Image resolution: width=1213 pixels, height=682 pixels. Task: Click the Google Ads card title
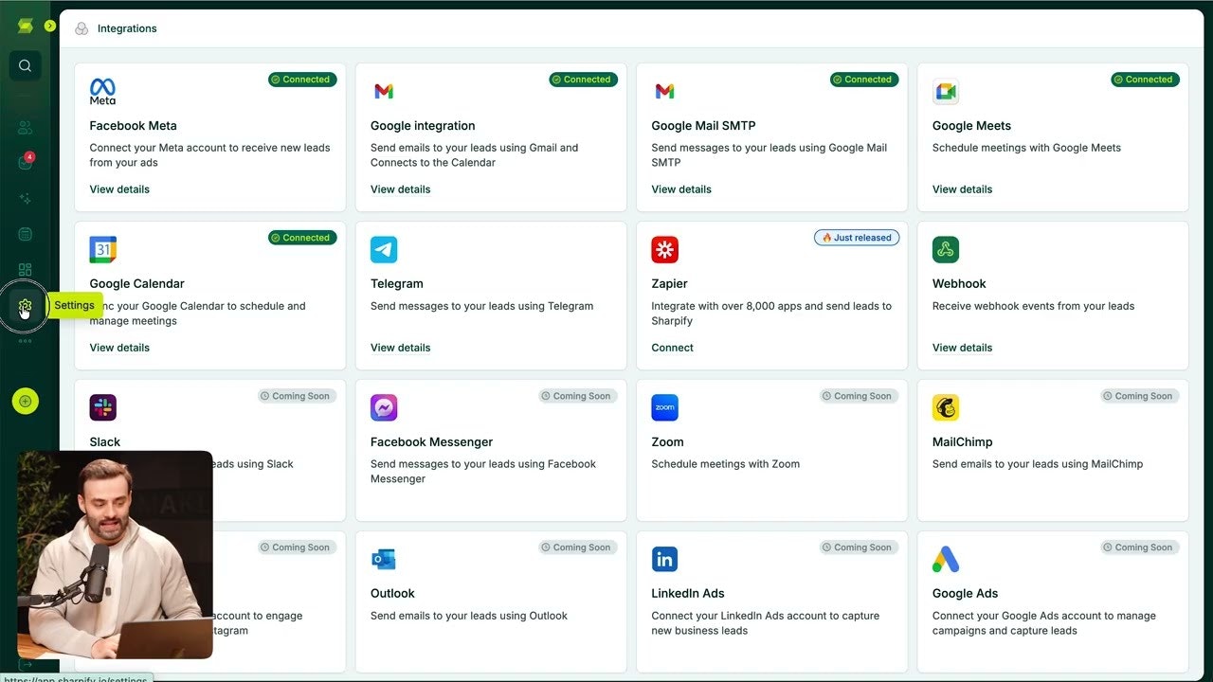(x=965, y=594)
